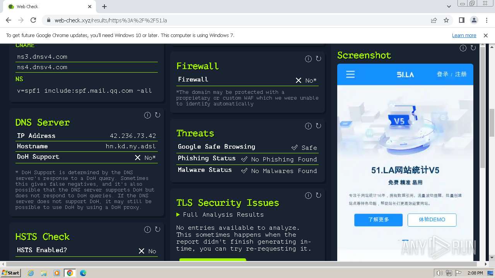Image resolution: width=495 pixels, height=278 pixels.
Task: Open tab search dropdown arrow
Action: tap(449, 7)
